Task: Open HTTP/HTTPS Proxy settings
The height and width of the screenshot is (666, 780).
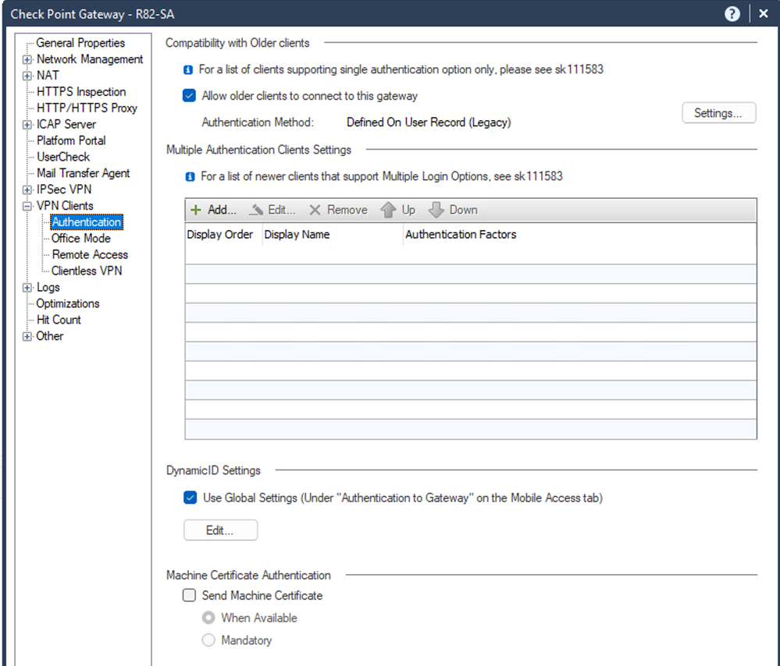Action: coord(87,108)
